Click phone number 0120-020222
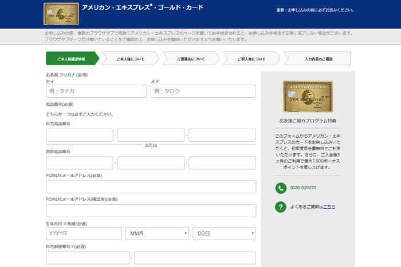401x267 pixels. (x=303, y=188)
